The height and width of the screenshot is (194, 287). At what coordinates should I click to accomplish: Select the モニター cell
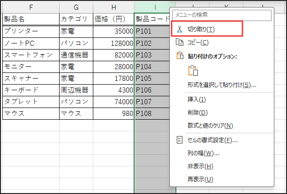31,67
